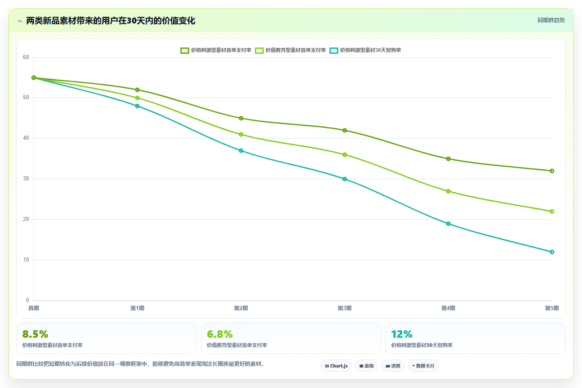Toggle 价格刺激型素材30天复购率 legend item
Screen dimensions: 582x388
(x=365, y=50)
